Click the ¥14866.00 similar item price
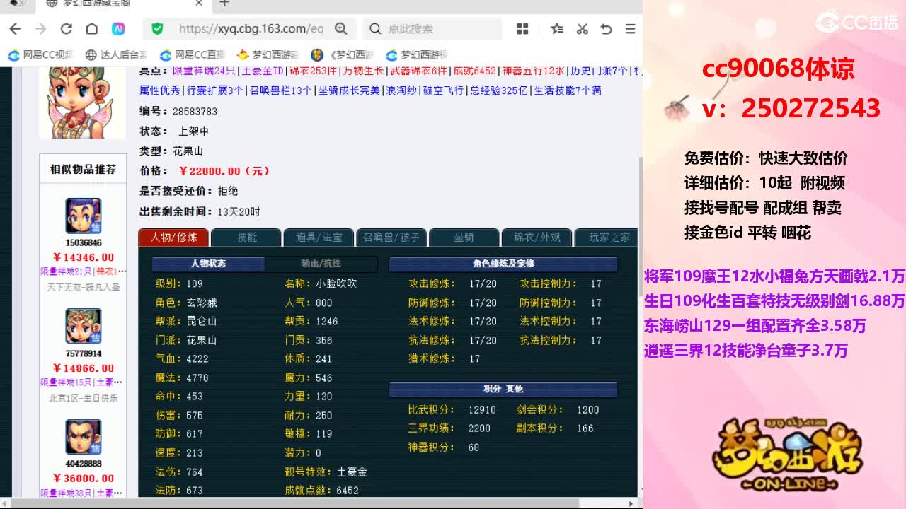This screenshot has width=906, height=509. tap(84, 368)
